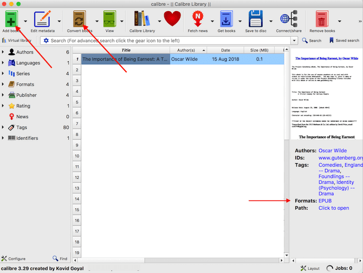Screen dimensions: 363x273
Task: Open the www.gutenberg.org IDs link
Action: point(340,158)
